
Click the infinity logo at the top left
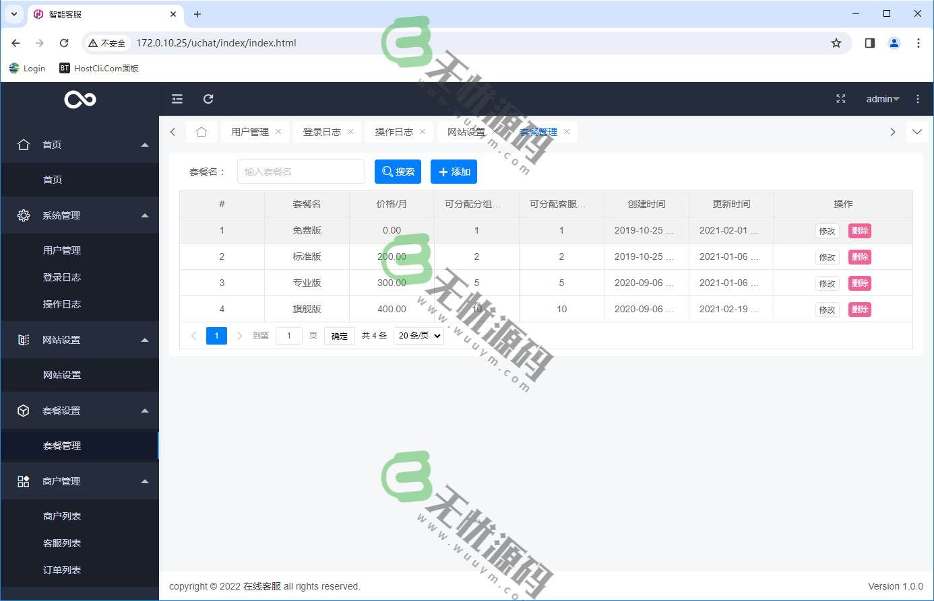(x=79, y=98)
